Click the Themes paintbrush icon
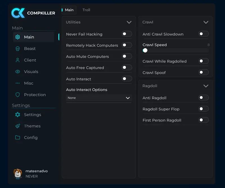Image resolution: width=225 pixels, height=188 pixels. click(x=17, y=126)
